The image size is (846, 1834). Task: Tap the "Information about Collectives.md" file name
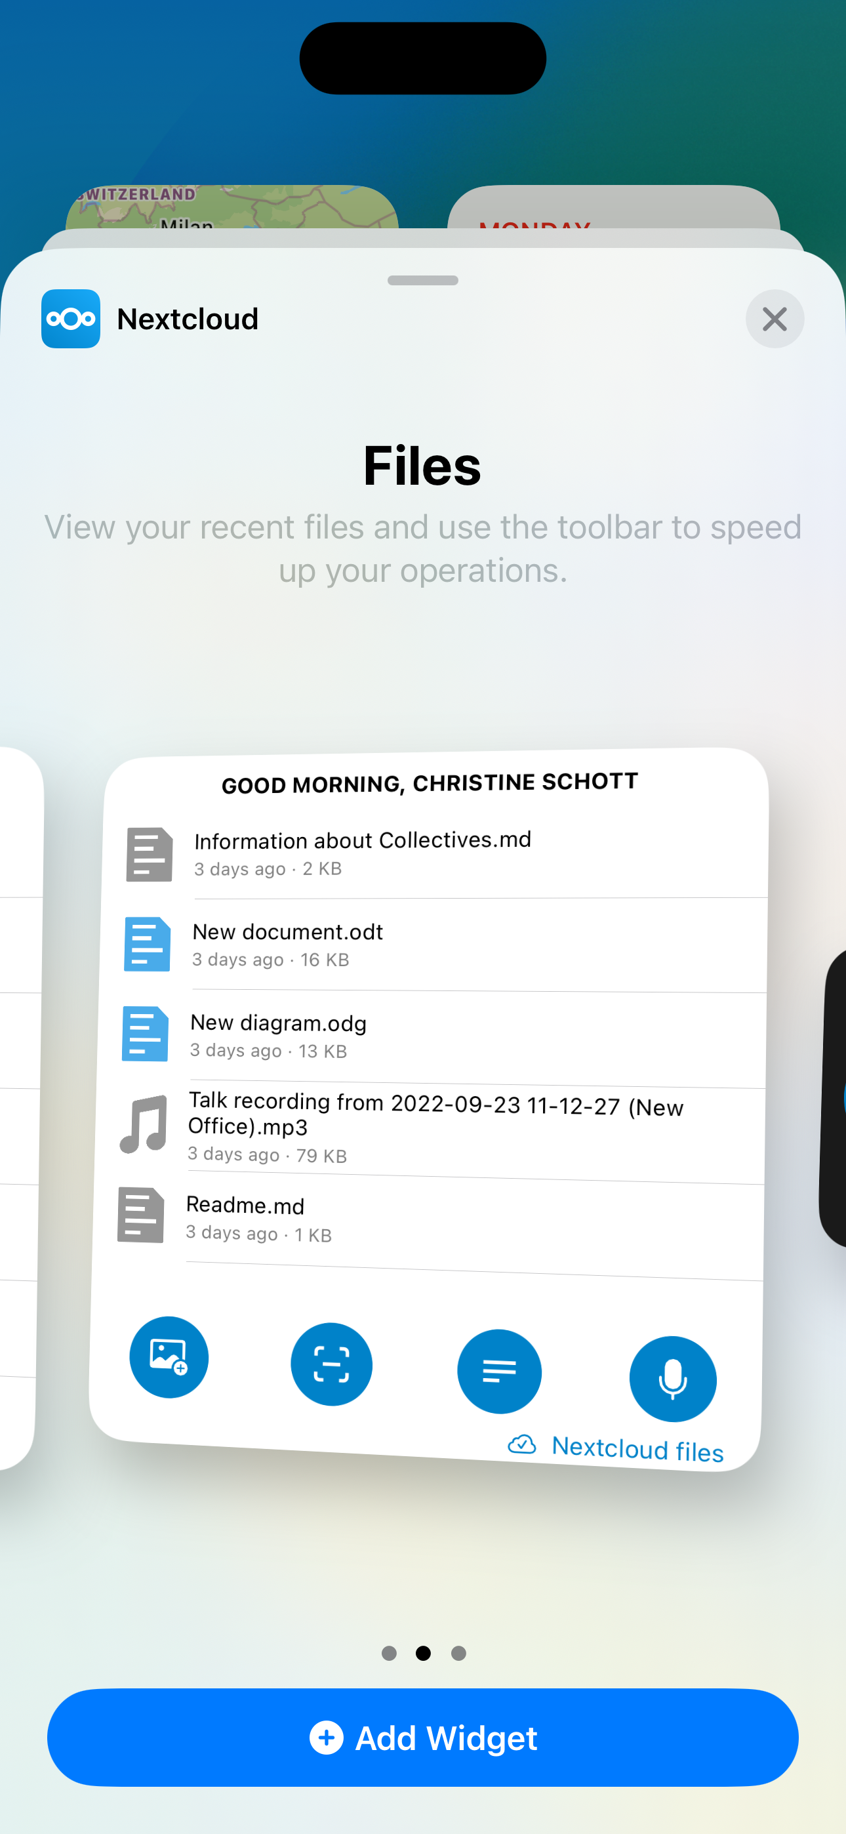pyautogui.click(x=363, y=840)
